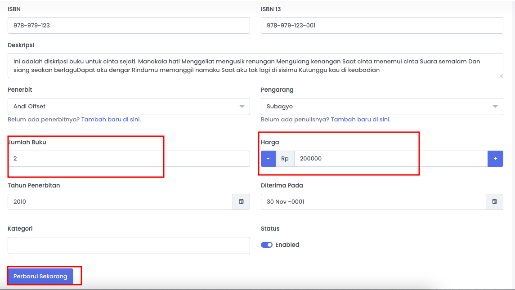Click Tambah baru di sini under Pengarang
The height and width of the screenshot is (290, 515).
(360, 119)
